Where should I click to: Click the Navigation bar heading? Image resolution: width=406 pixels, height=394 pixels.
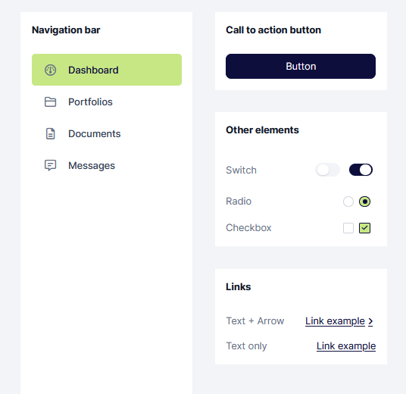[66, 30]
